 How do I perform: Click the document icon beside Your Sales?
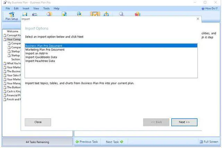[5, 75]
